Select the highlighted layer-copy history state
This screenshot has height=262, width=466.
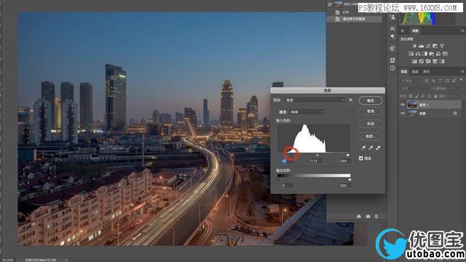pos(354,19)
